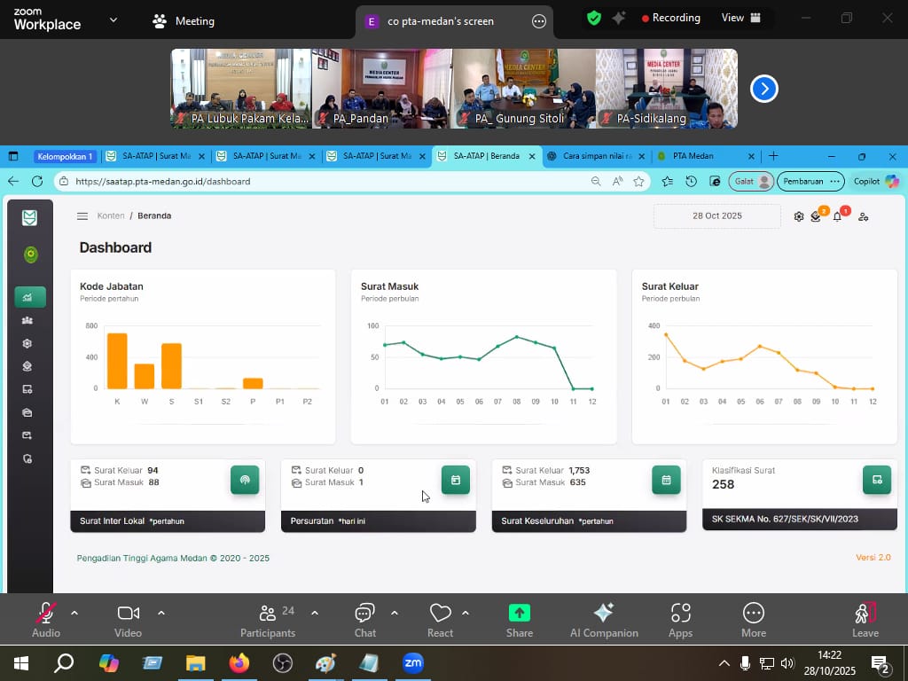This screenshot has width=908, height=681.
Task: Click the Leave meeting button
Action: 865,618
